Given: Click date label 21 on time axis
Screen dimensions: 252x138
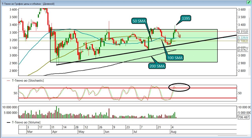Looking at the screenshot, I should point(159,127).
